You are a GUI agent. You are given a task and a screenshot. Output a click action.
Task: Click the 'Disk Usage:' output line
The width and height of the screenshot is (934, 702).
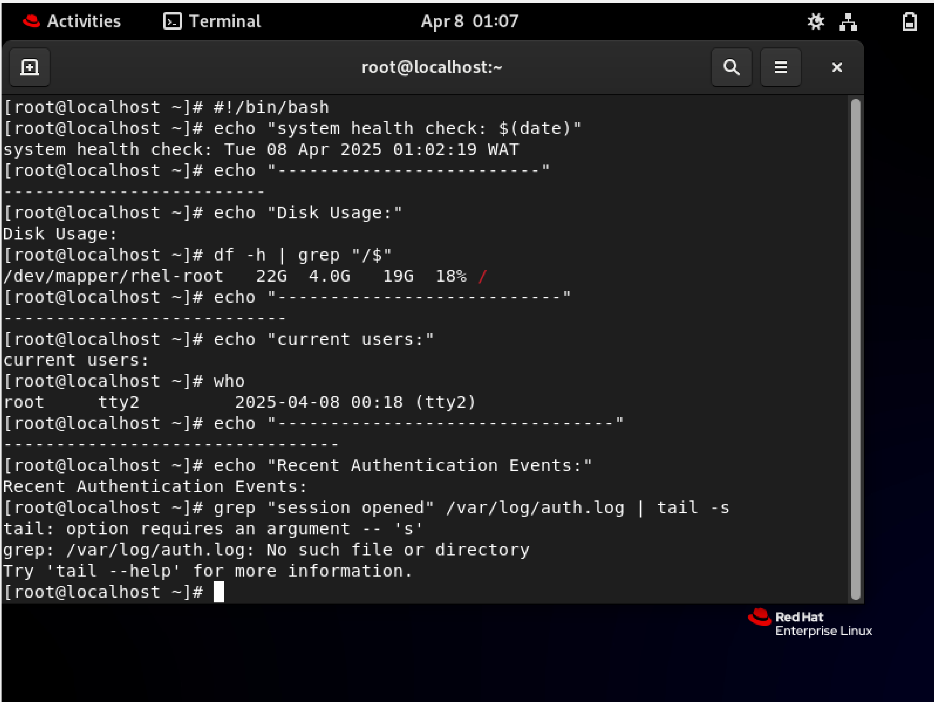[60, 234]
